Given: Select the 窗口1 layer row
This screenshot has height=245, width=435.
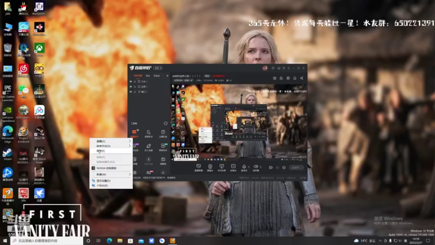Looking at the screenshot, I should click(148, 91).
